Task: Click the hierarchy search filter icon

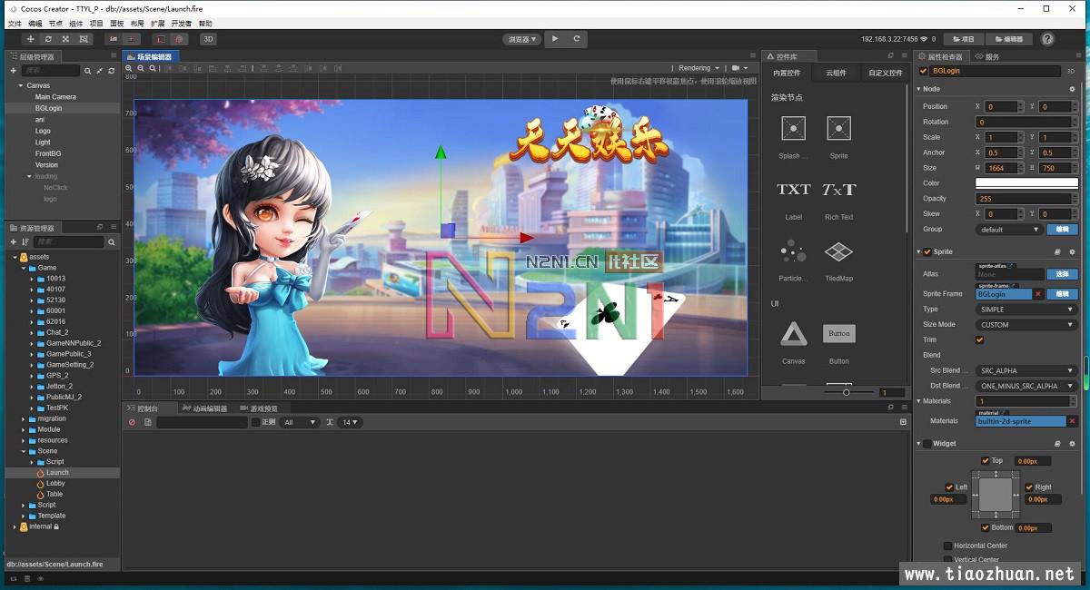Action: [88, 71]
